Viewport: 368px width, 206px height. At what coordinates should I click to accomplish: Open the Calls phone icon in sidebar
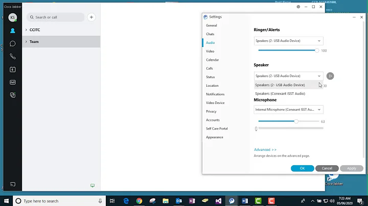(13, 57)
